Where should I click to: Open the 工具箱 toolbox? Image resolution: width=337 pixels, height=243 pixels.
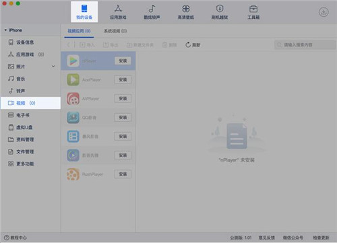tap(253, 12)
